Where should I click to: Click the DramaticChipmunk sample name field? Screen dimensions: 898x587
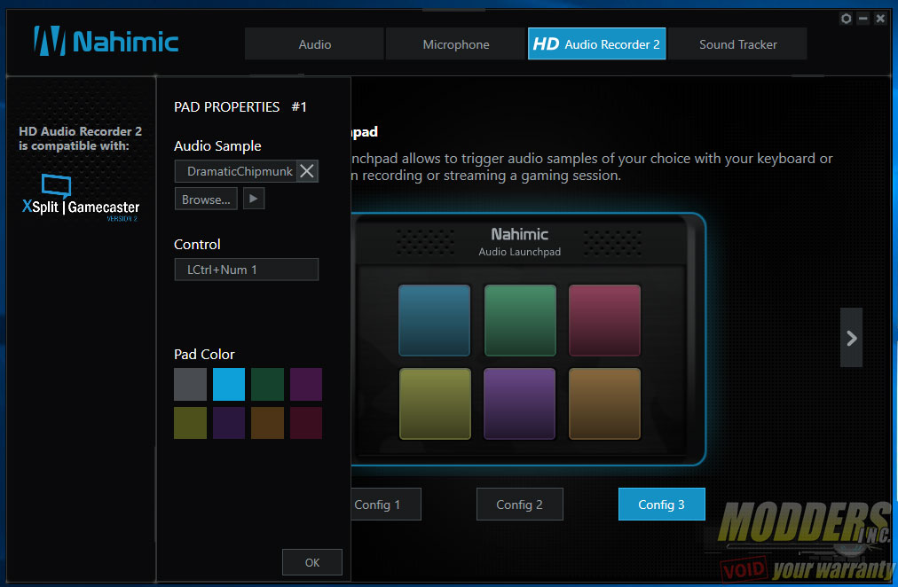pos(235,171)
